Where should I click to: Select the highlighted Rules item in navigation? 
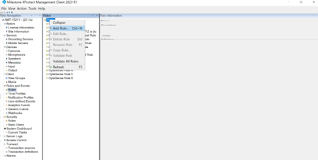pos(12,90)
